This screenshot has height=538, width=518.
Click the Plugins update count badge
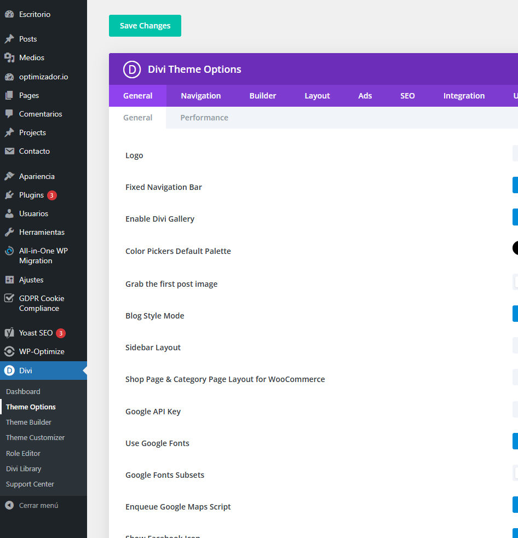click(x=52, y=195)
